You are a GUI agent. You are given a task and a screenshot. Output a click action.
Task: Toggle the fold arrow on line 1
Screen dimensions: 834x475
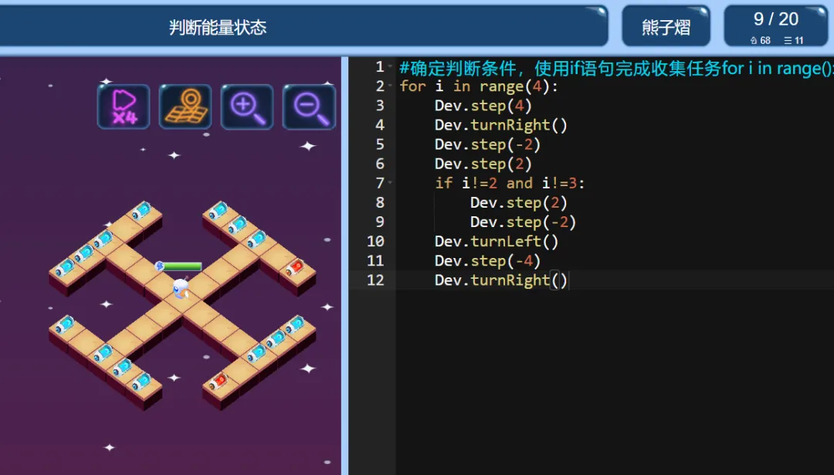click(x=390, y=66)
